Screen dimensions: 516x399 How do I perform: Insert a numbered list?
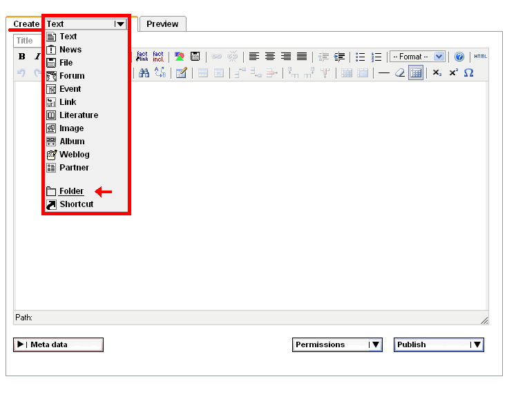pos(376,57)
